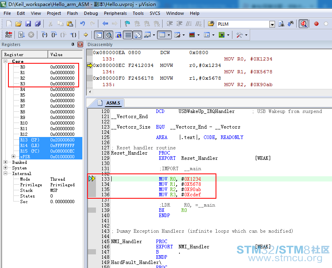Open the System Viewer dropdown arrow
Image resolution: width=332 pixels, height=268 pixels.
click(228, 35)
